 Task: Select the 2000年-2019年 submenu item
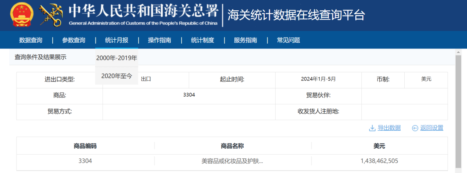116,58
